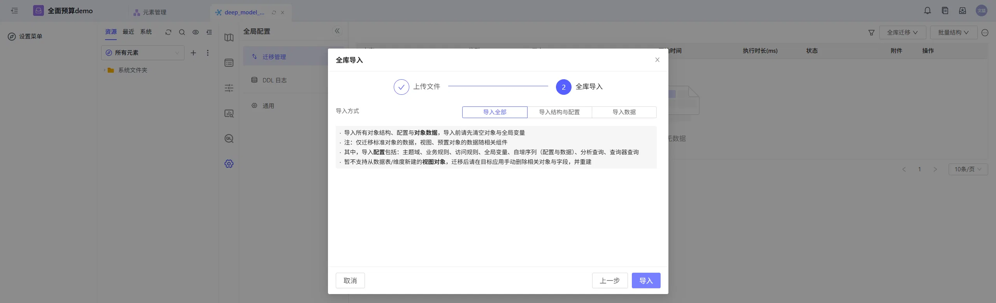The image size is (996, 303).
Task: Toggle the eye visibility icon in resources toolbar
Action: (x=196, y=32)
